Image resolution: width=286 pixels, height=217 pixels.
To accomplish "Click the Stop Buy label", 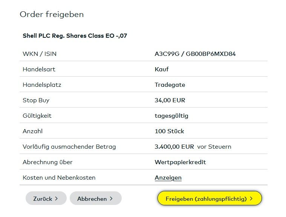I will click(36, 100).
